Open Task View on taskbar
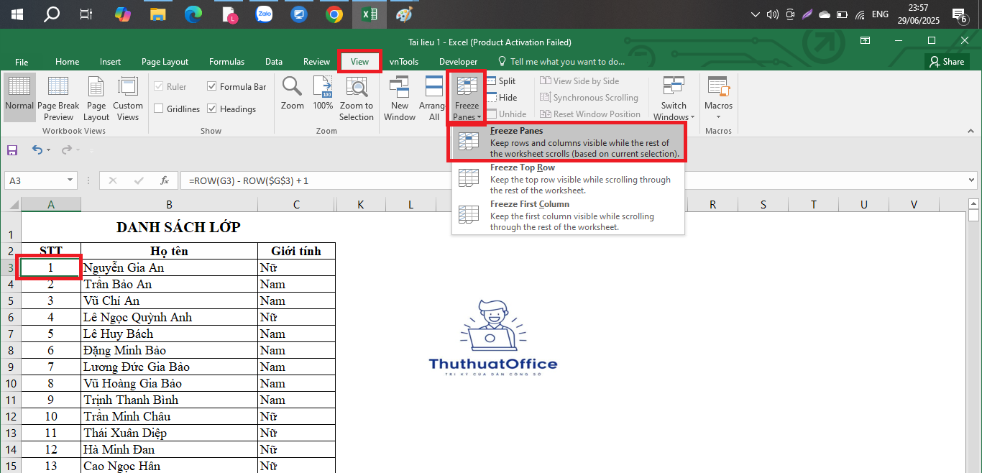Screen dimensions: 982x473 pos(86,14)
